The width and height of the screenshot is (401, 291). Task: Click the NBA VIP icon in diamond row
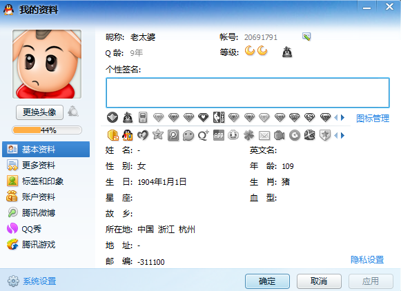(x=219, y=117)
